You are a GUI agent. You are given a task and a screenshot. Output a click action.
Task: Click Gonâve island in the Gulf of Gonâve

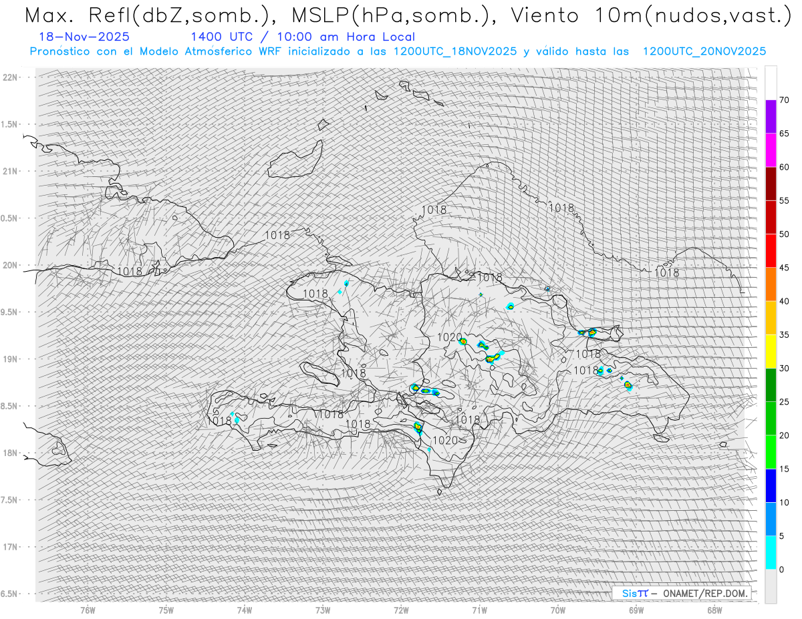[321, 373]
